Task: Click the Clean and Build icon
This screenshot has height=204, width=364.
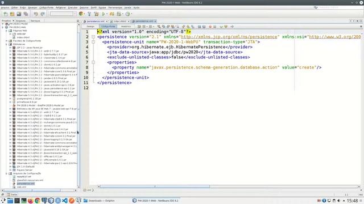Action: click(96, 14)
